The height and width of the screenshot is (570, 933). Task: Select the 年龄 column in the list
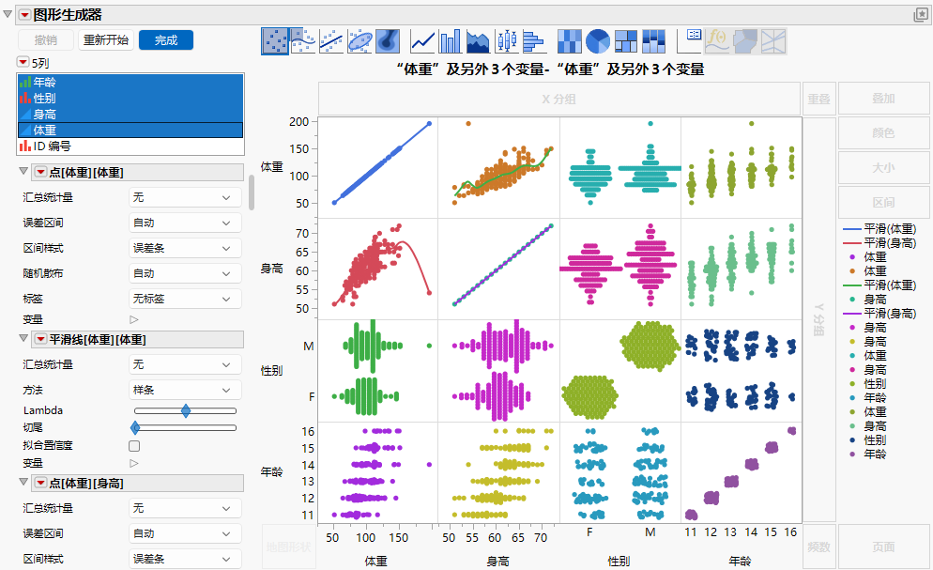(x=130, y=82)
